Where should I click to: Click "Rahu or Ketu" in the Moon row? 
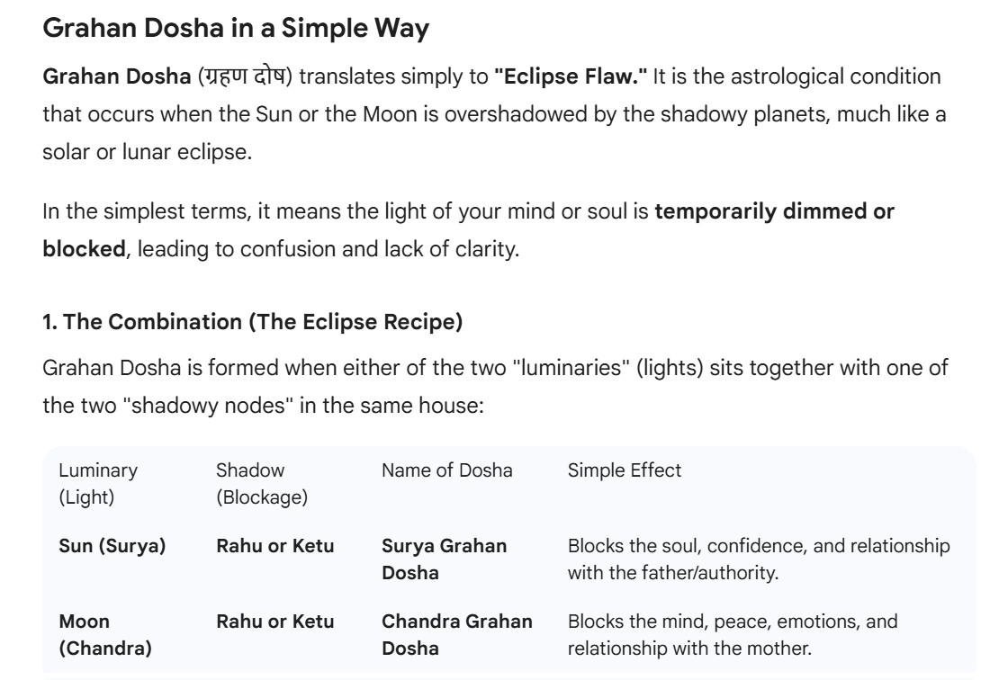(x=275, y=622)
